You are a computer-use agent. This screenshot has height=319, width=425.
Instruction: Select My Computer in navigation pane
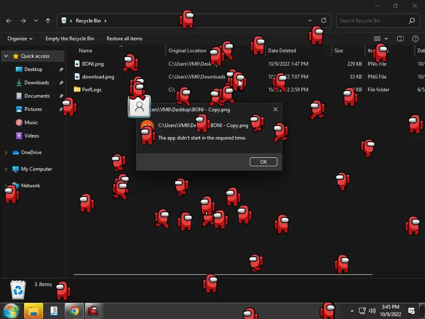click(37, 169)
